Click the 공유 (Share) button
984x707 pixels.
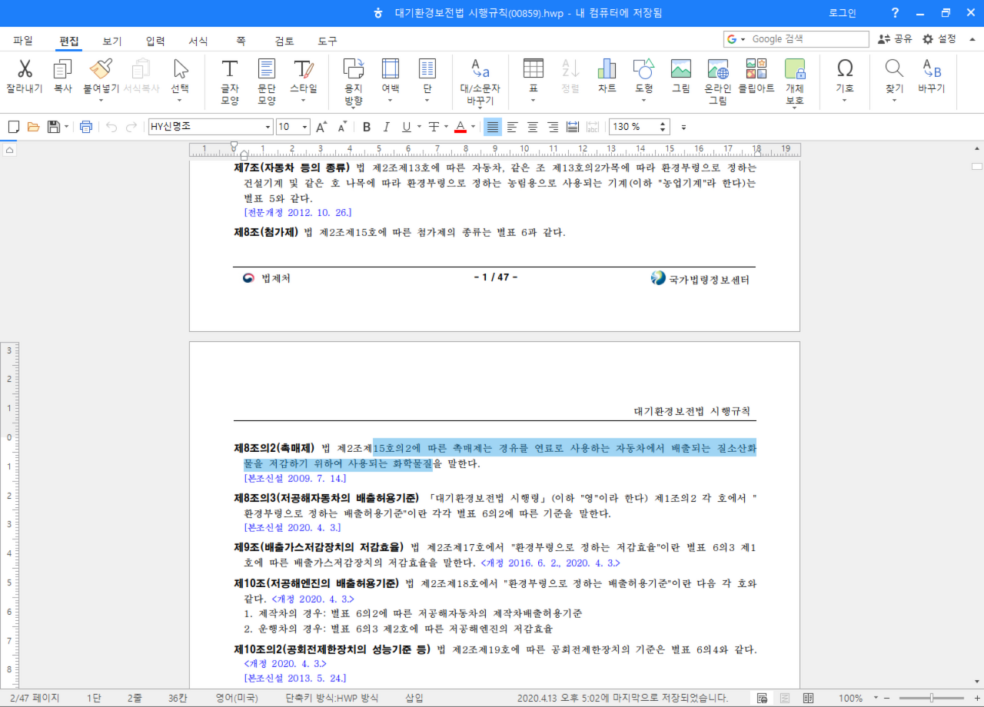(x=895, y=39)
